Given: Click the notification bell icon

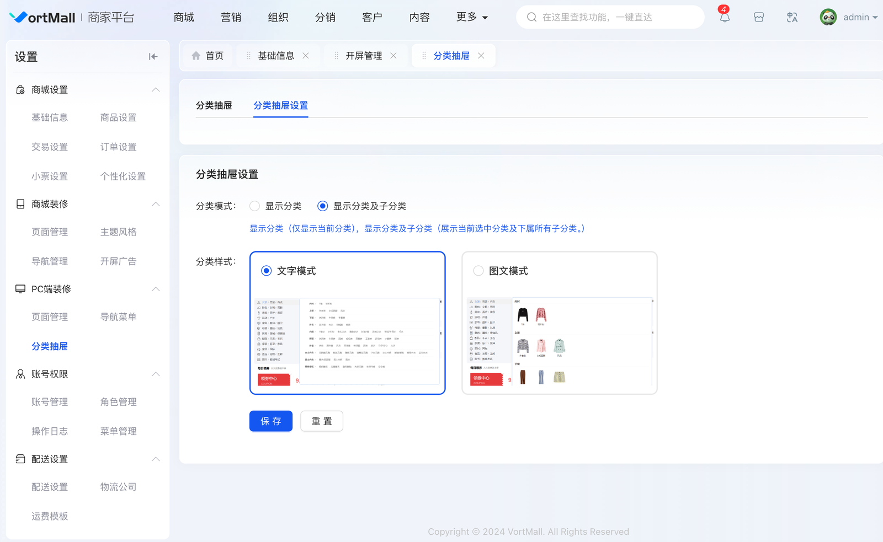Looking at the screenshot, I should pos(725,18).
